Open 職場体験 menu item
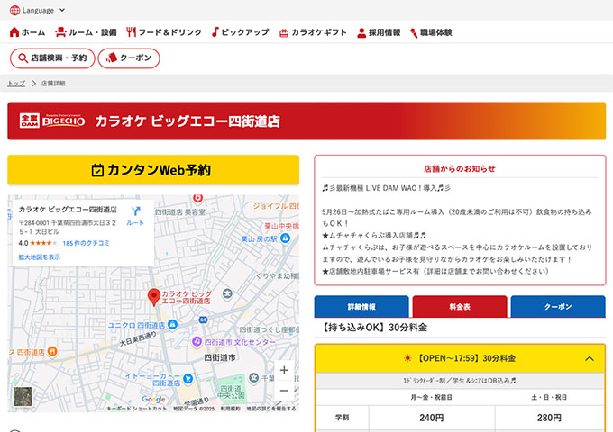This screenshot has width=613, height=432. coord(431,32)
